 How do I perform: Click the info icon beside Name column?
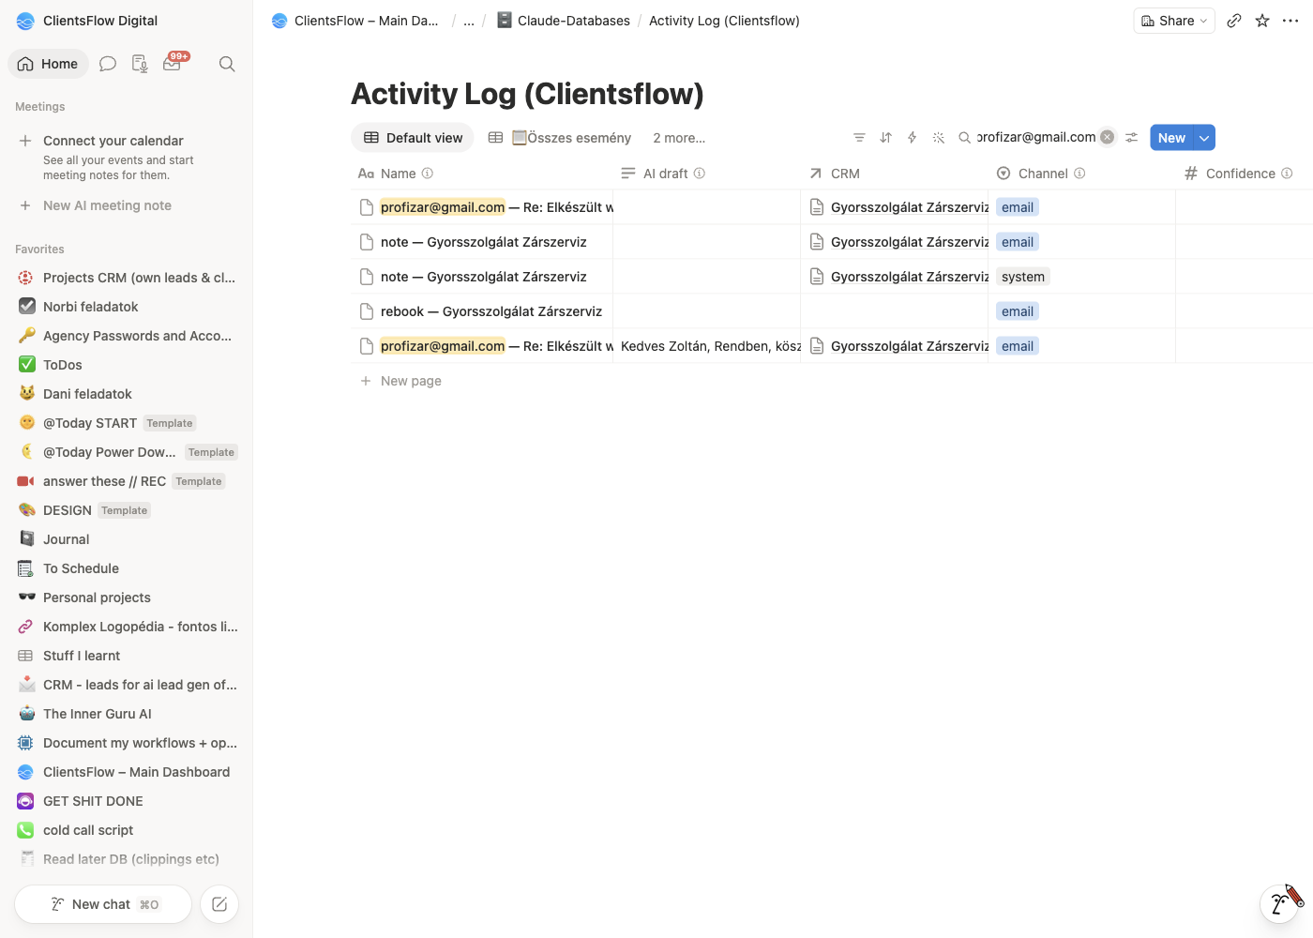(428, 174)
